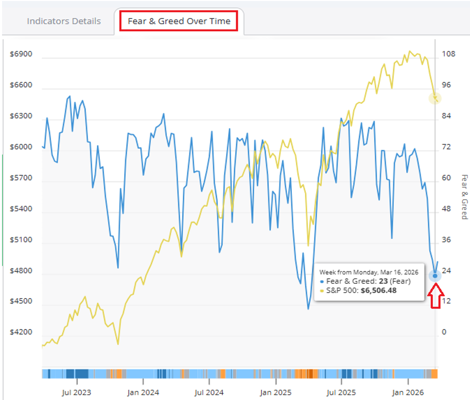This screenshot has height=400, width=470.
Task: Click the vertical Fear & Greed axis title
Action: [x=464, y=197]
